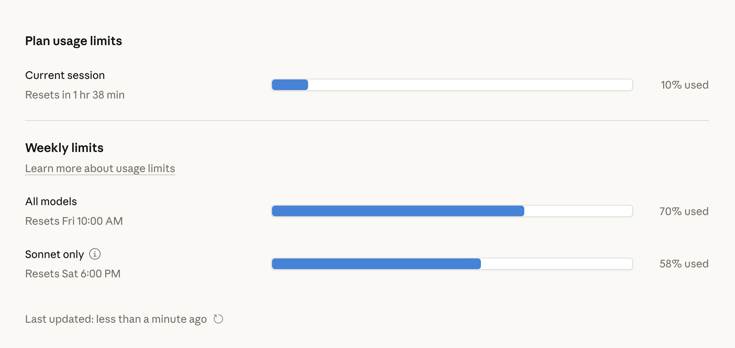Open the Learn more about usage limits link
The height and width of the screenshot is (348, 735).
point(100,168)
